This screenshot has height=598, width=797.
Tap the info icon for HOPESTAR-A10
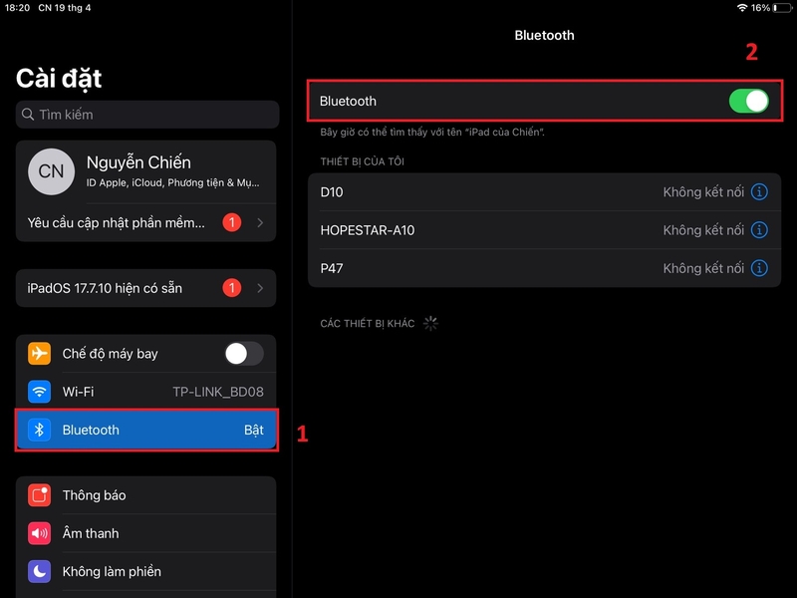point(759,230)
